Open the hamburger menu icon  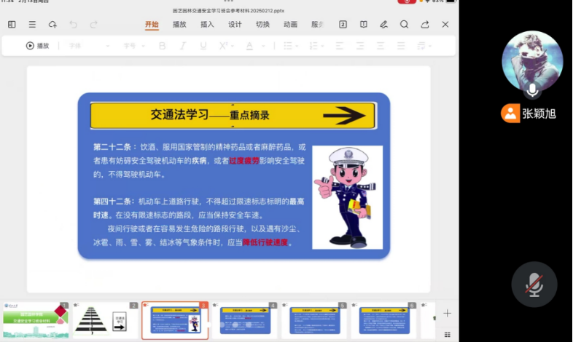coord(32,24)
